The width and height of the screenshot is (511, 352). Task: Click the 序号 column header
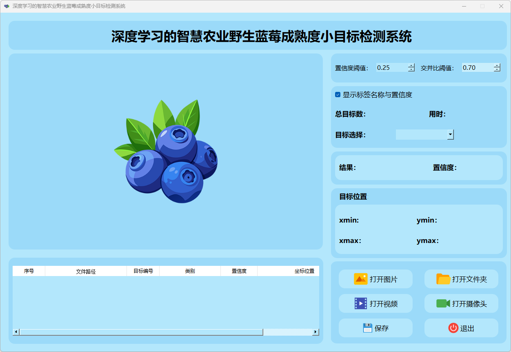point(29,271)
